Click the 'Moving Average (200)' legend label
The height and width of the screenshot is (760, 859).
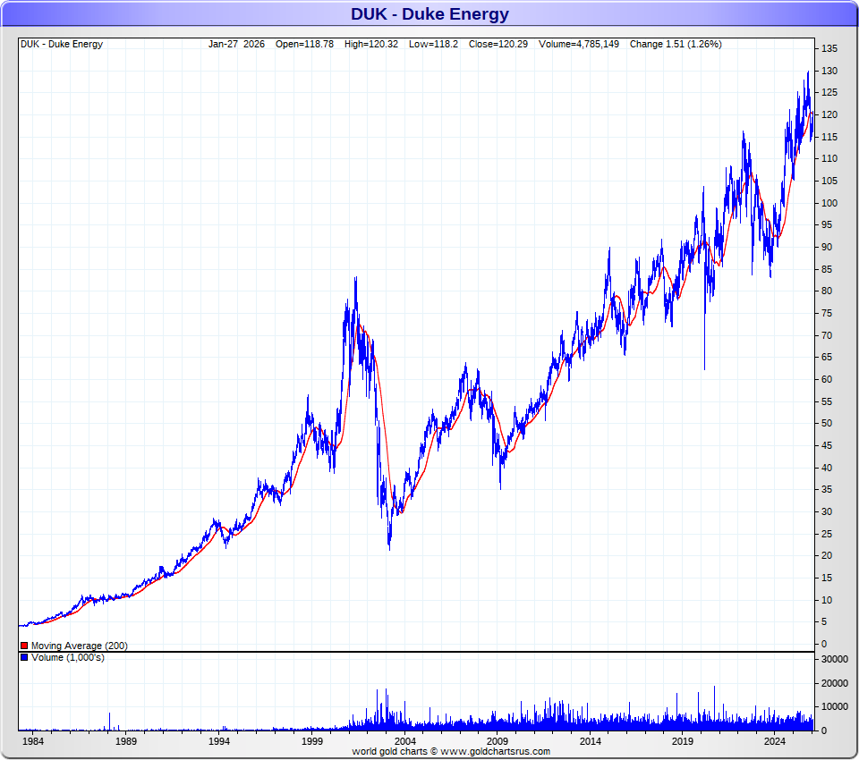click(79, 646)
